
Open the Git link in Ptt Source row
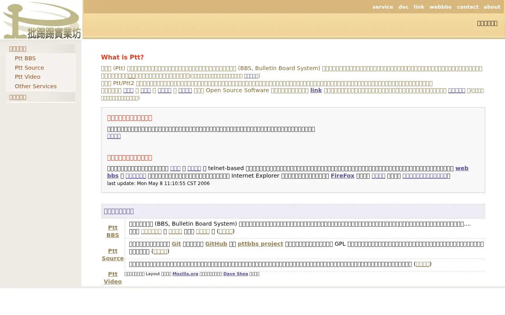176,244
